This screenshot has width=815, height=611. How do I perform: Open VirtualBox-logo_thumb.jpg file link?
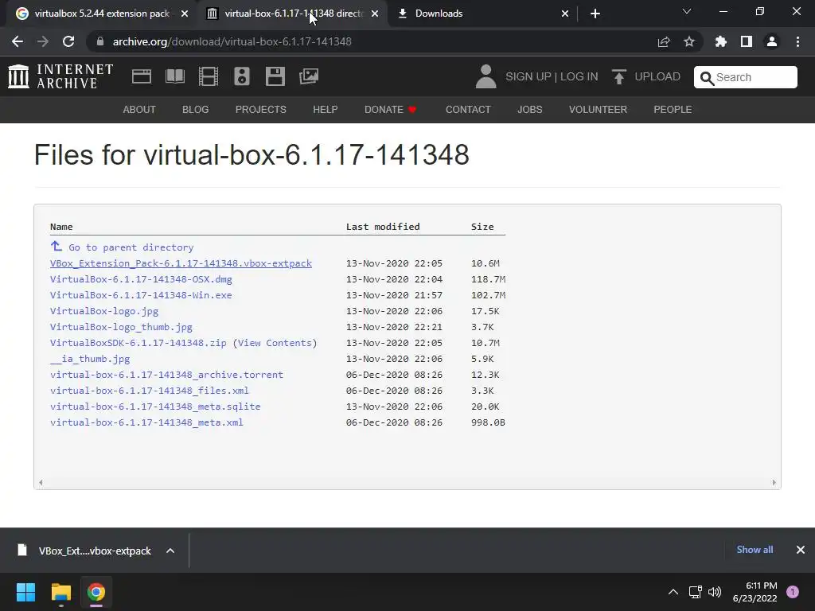pos(121,327)
